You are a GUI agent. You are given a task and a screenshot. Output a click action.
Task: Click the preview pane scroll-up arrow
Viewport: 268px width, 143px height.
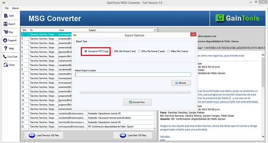tap(263, 55)
